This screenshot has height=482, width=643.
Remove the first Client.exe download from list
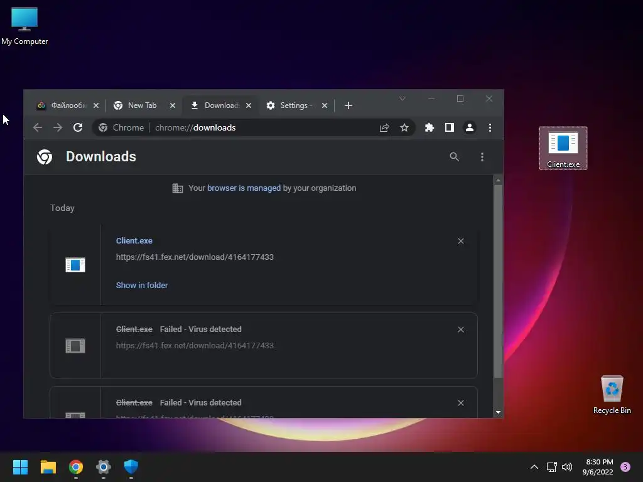coord(461,241)
